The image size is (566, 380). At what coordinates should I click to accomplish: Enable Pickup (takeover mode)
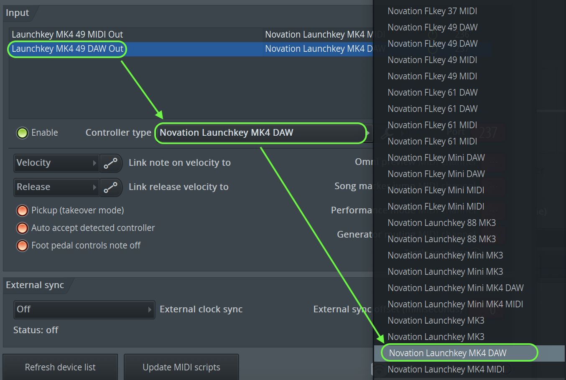tap(22, 210)
